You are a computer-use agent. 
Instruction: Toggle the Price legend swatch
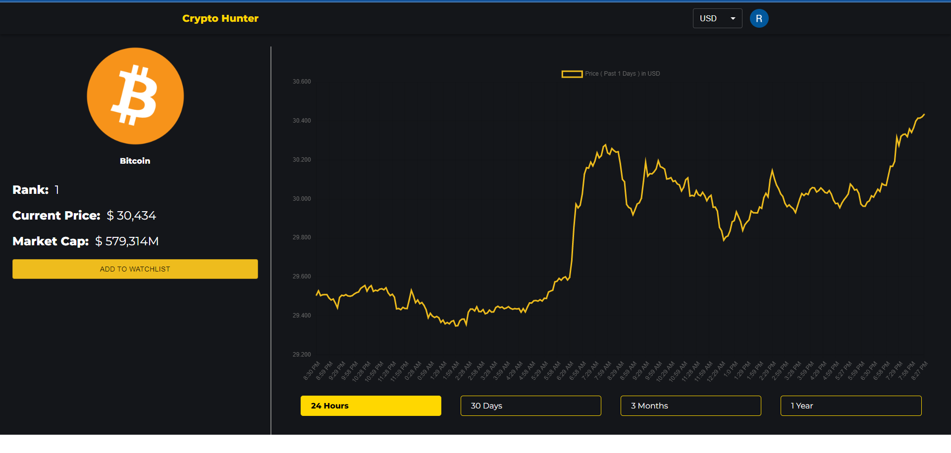click(x=572, y=74)
